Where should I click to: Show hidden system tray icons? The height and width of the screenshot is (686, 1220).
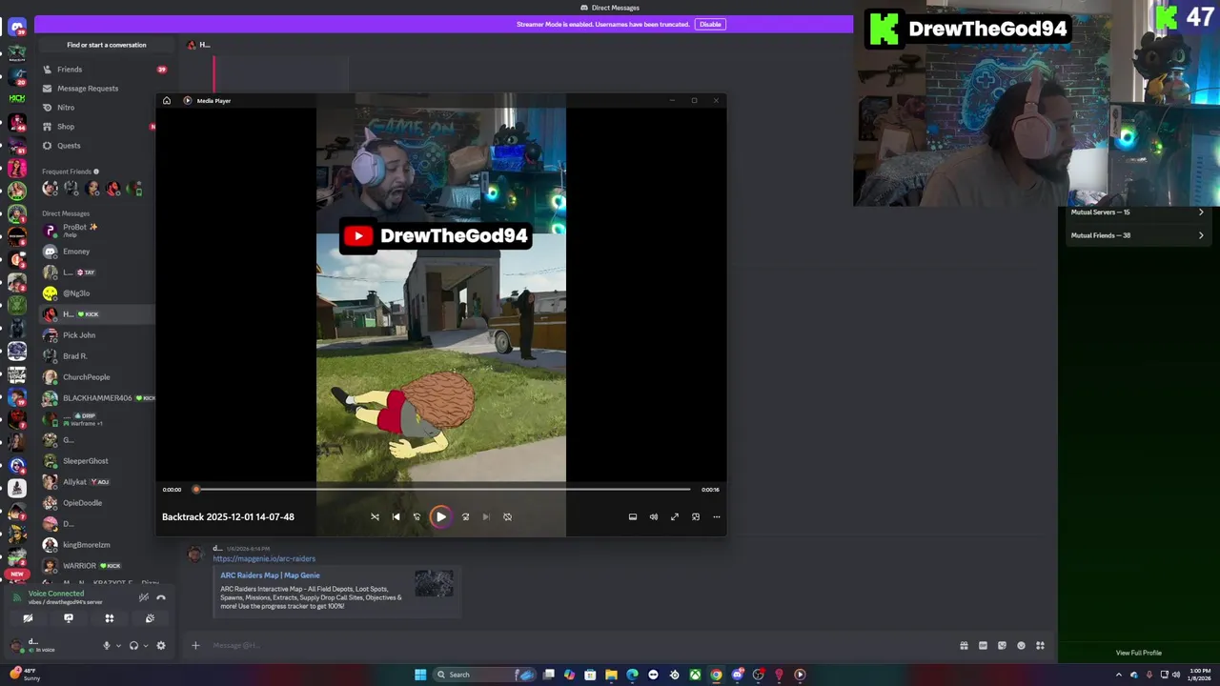(x=1119, y=675)
